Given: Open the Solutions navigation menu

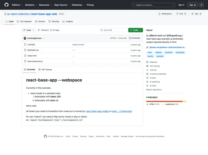Looking at the screenshot, I should 31,5.
